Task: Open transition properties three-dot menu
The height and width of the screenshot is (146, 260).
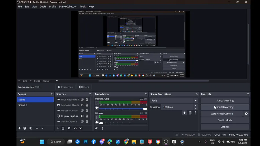Action: point(196,113)
